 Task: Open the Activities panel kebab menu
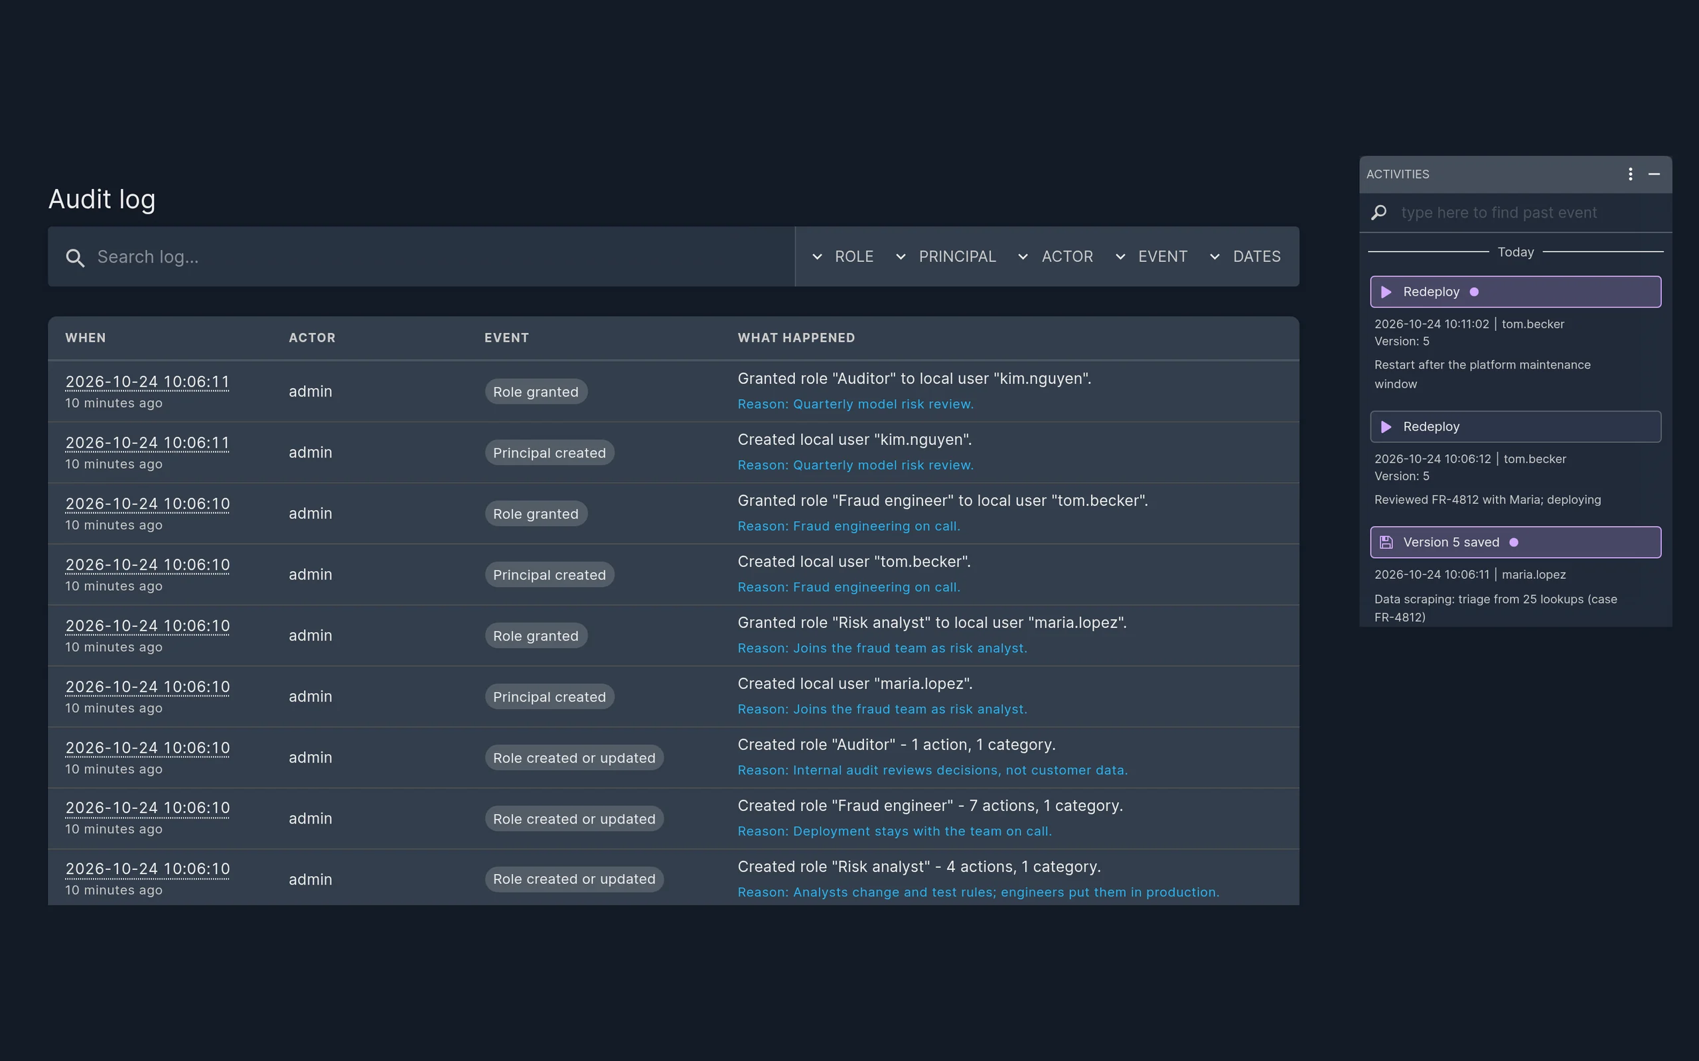1630,174
